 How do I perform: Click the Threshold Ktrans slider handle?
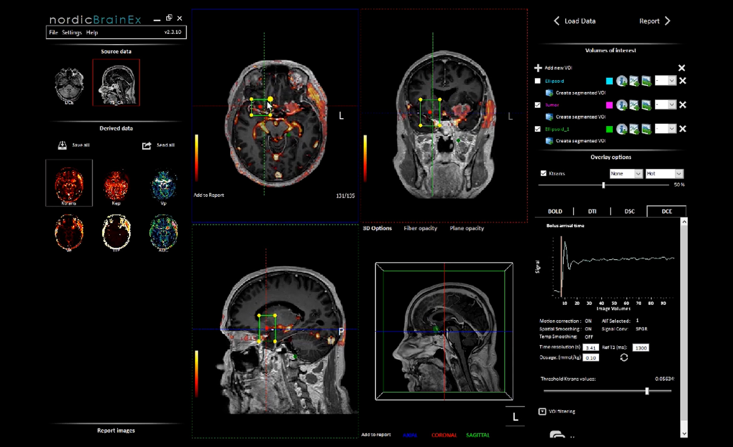click(647, 391)
